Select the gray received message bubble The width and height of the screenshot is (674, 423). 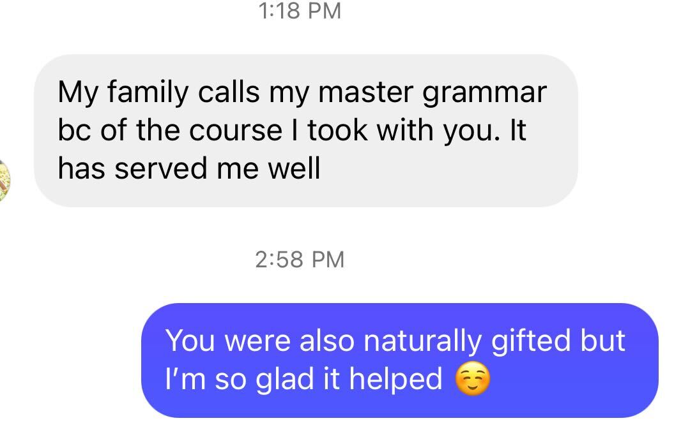pos(305,131)
